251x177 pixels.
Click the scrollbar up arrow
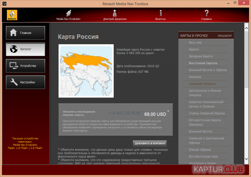click(246, 28)
